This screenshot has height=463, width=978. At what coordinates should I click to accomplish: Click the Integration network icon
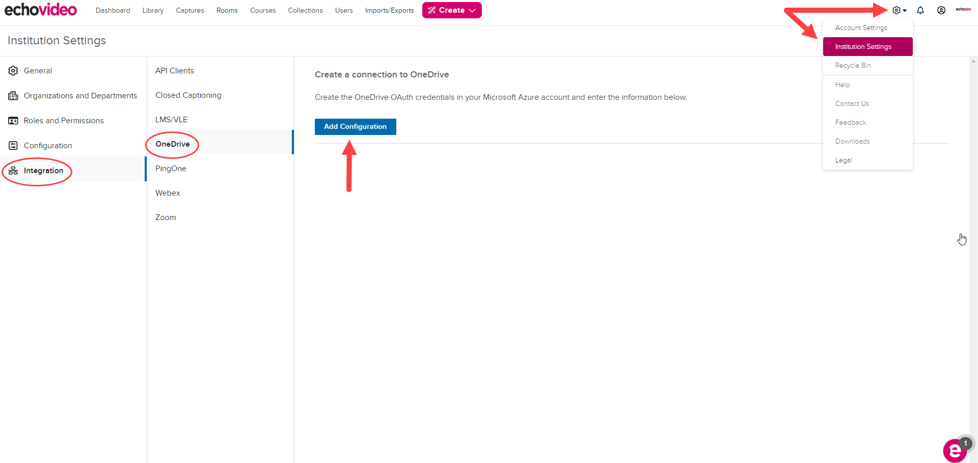pos(13,171)
